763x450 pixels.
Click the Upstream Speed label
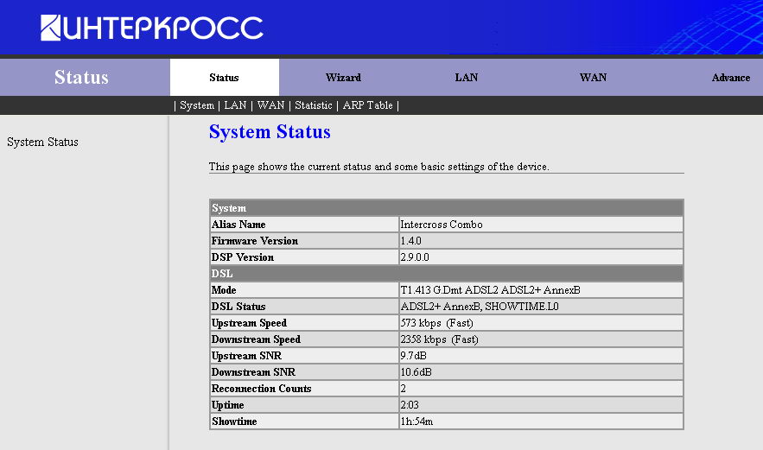(x=249, y=323)
